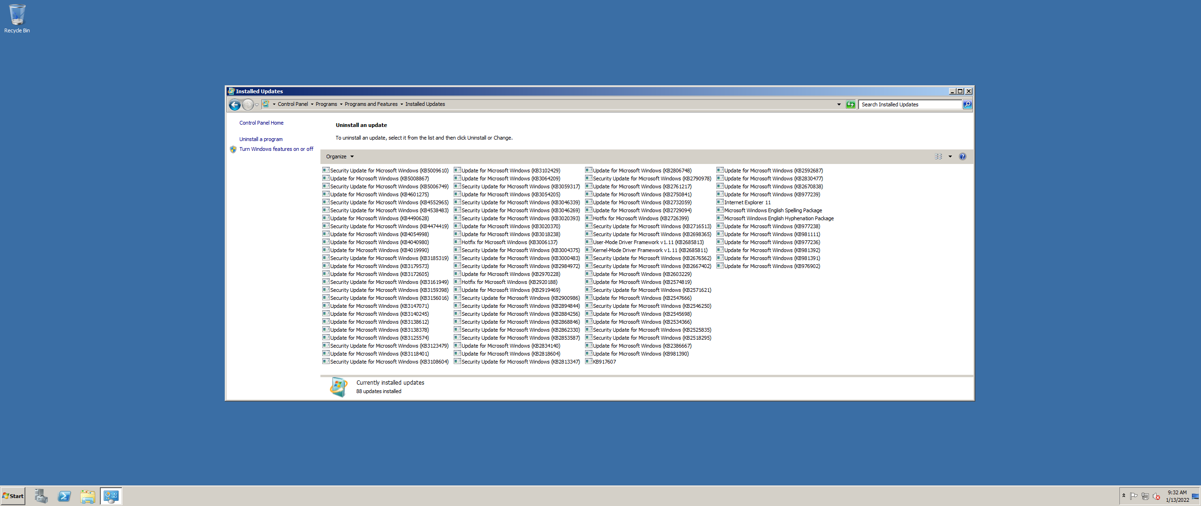Click the Back navigation arrow

[x=235, y=105]
